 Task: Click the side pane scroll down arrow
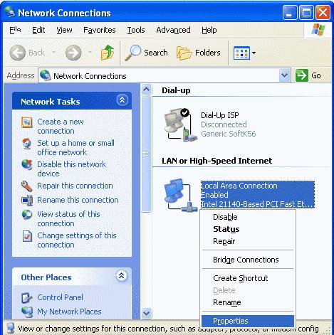(147, 313)
